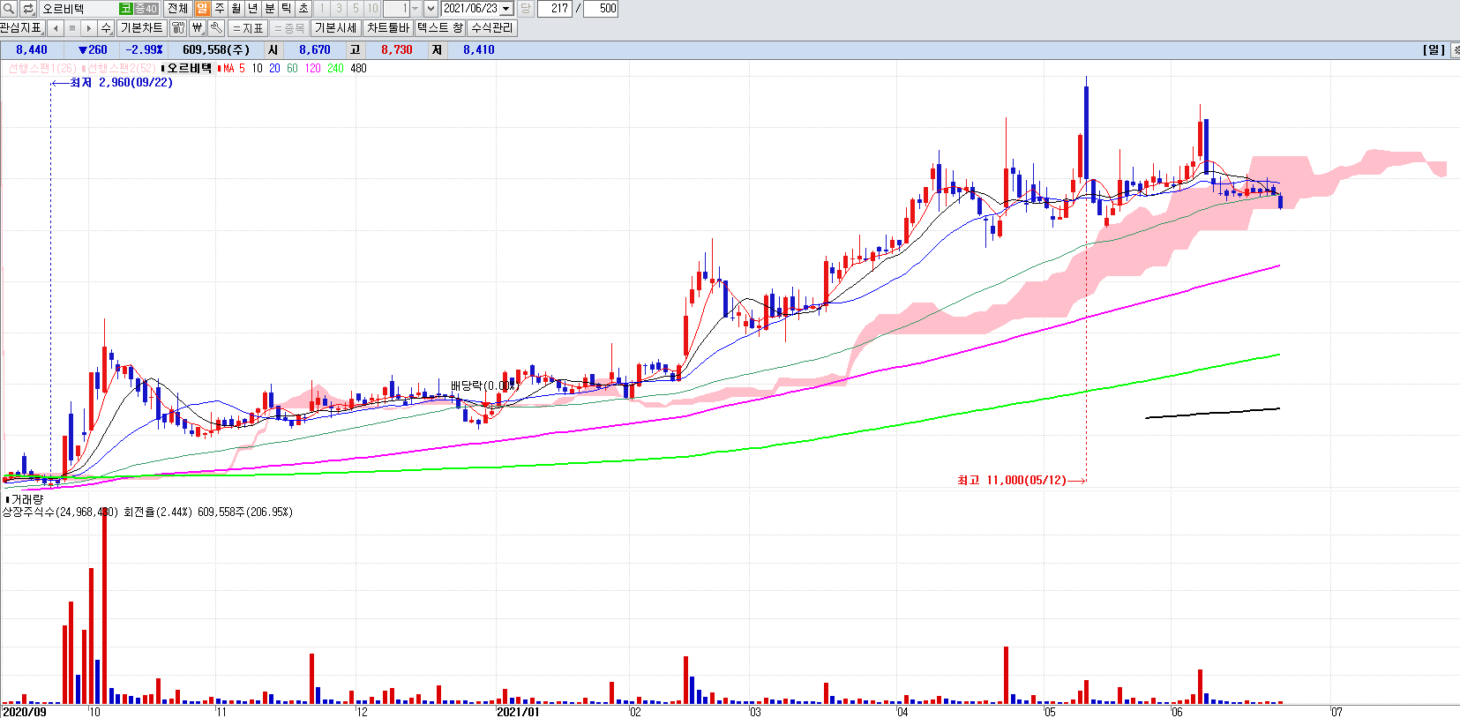Click the 거래량 volume panel label
Screen dimensions: 1460x718
pyautogui.click(x=26, y=499)
